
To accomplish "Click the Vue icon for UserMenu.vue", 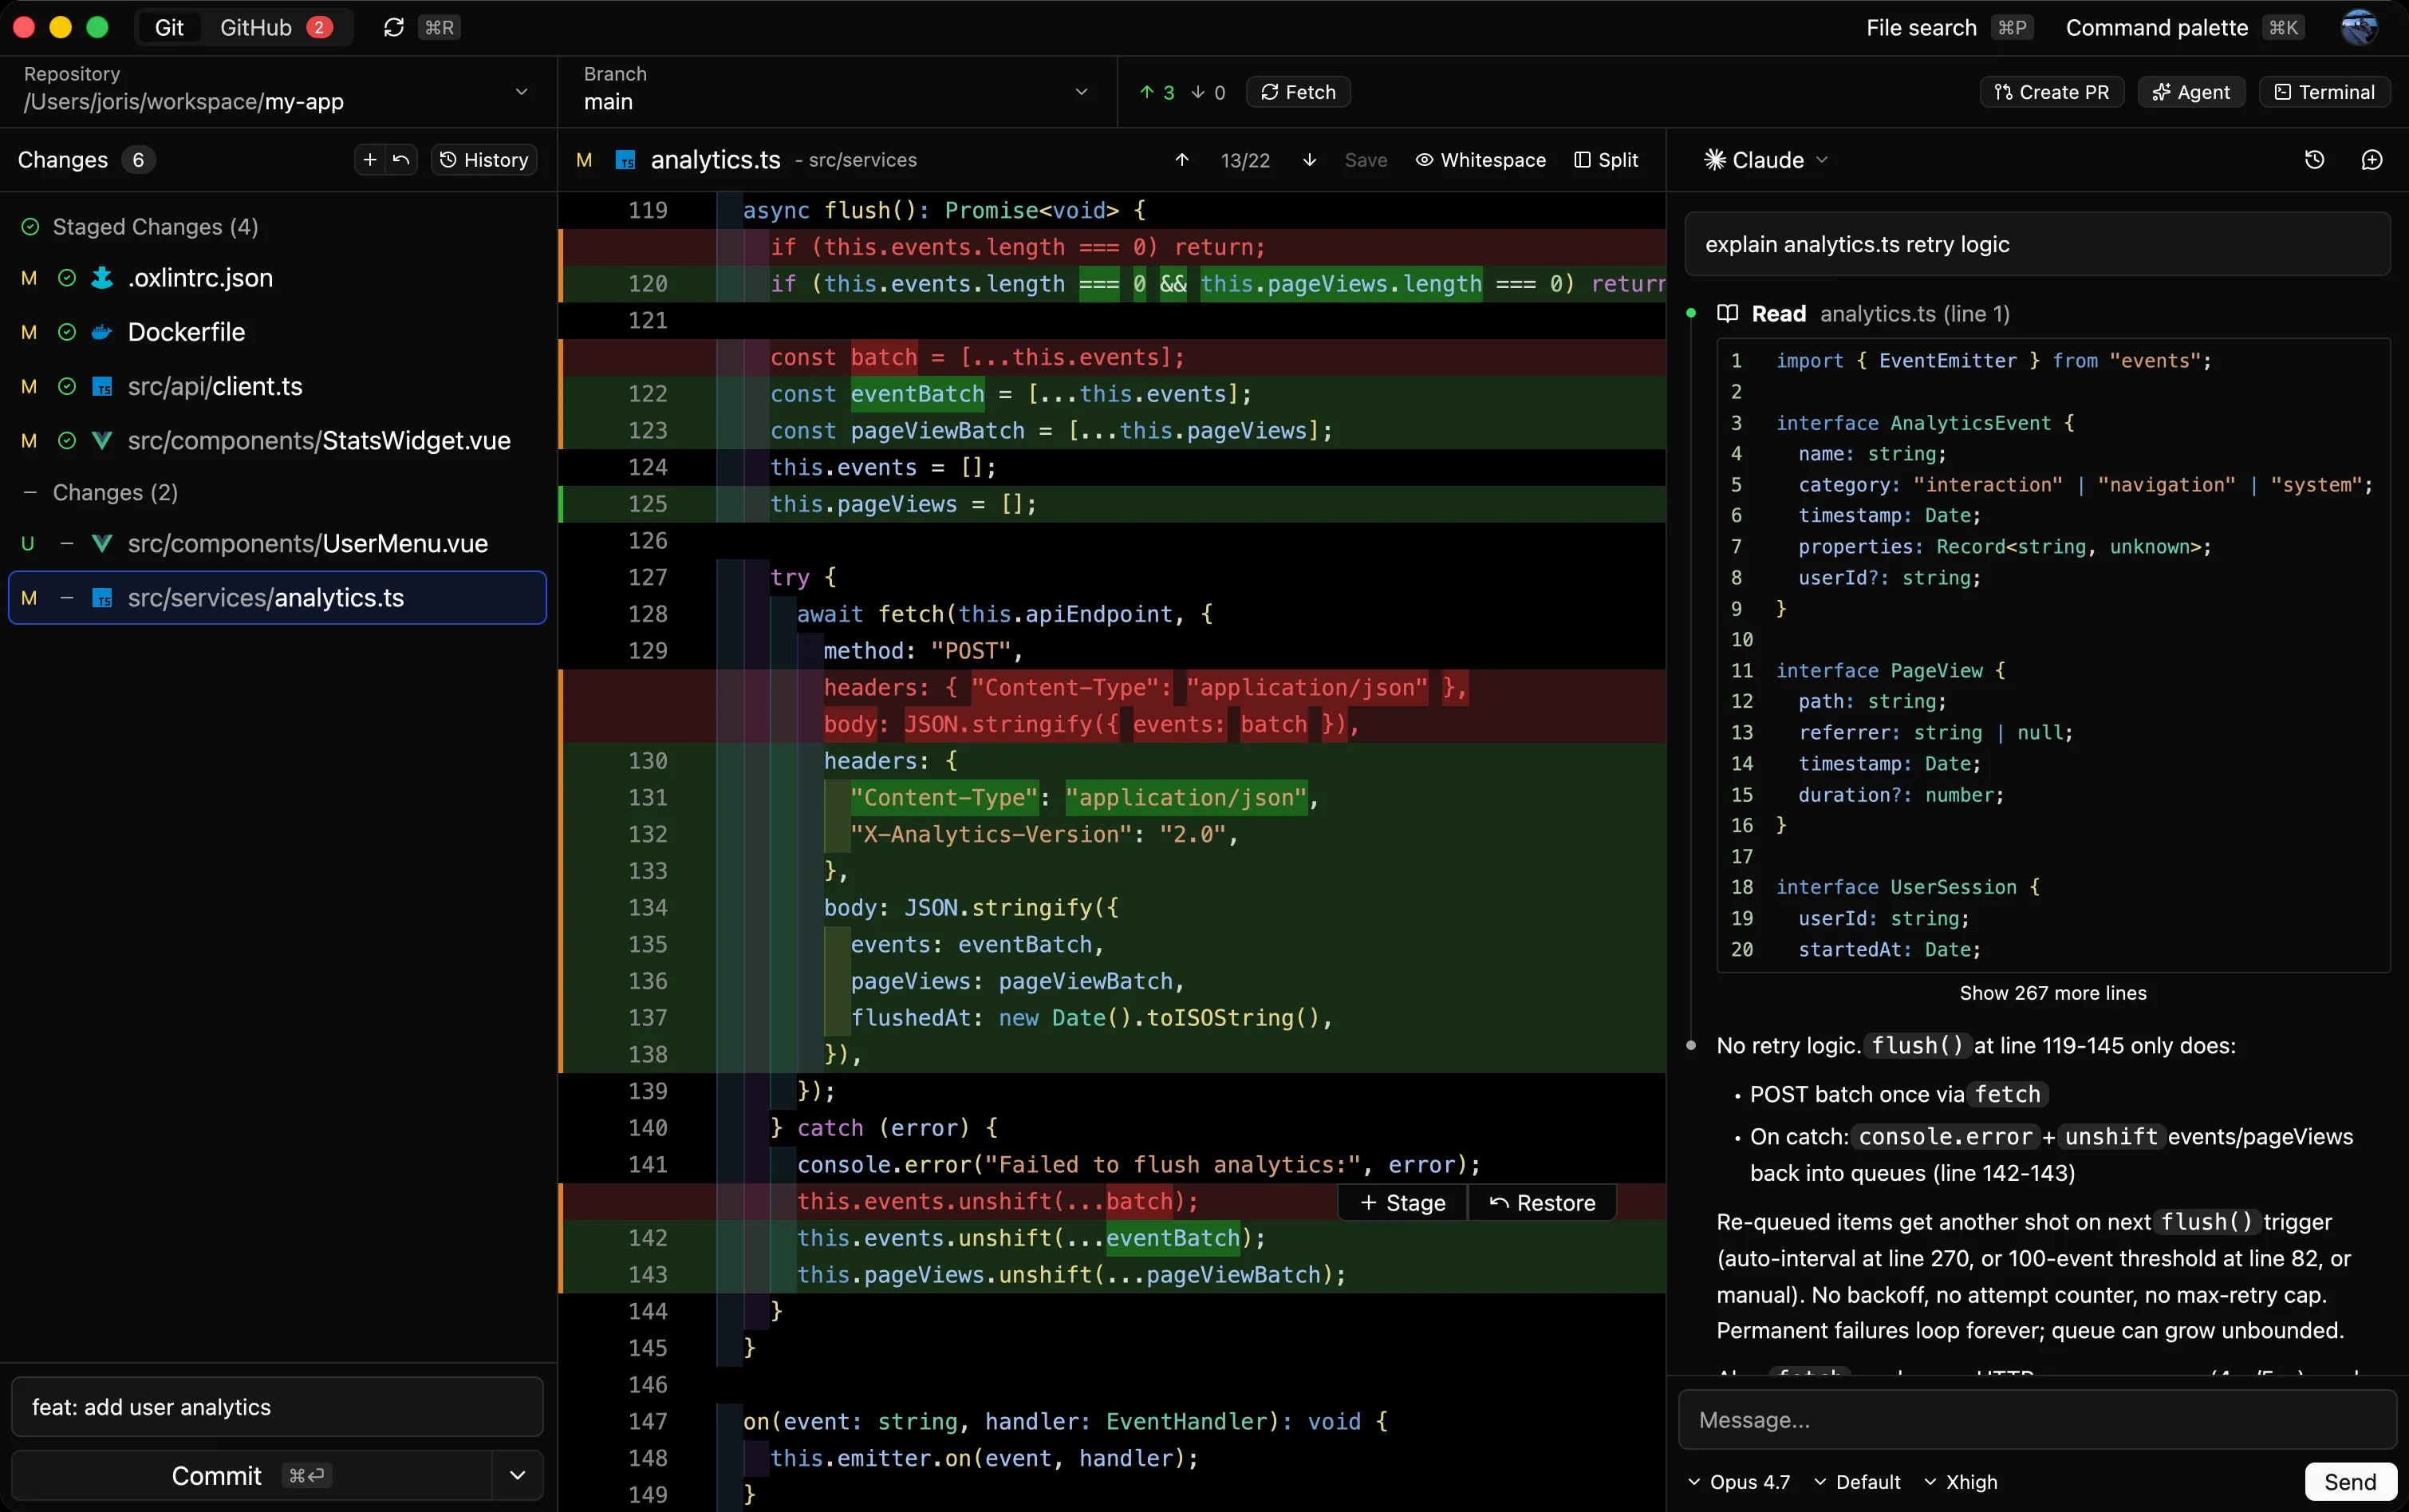I will pyautogui.click(x=102, y=543).
